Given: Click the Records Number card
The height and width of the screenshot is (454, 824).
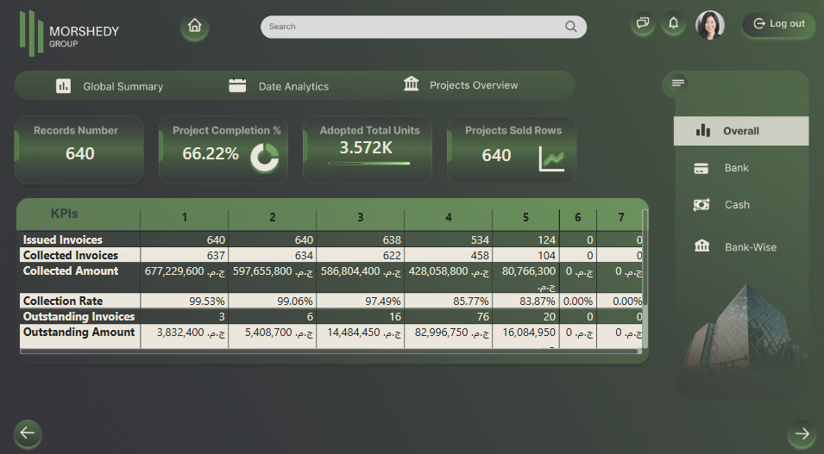Looking at the screenshot, I should (x=79, y=150).
